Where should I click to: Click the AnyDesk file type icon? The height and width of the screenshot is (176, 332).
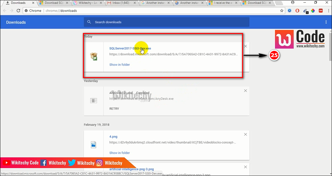point(94,101)
